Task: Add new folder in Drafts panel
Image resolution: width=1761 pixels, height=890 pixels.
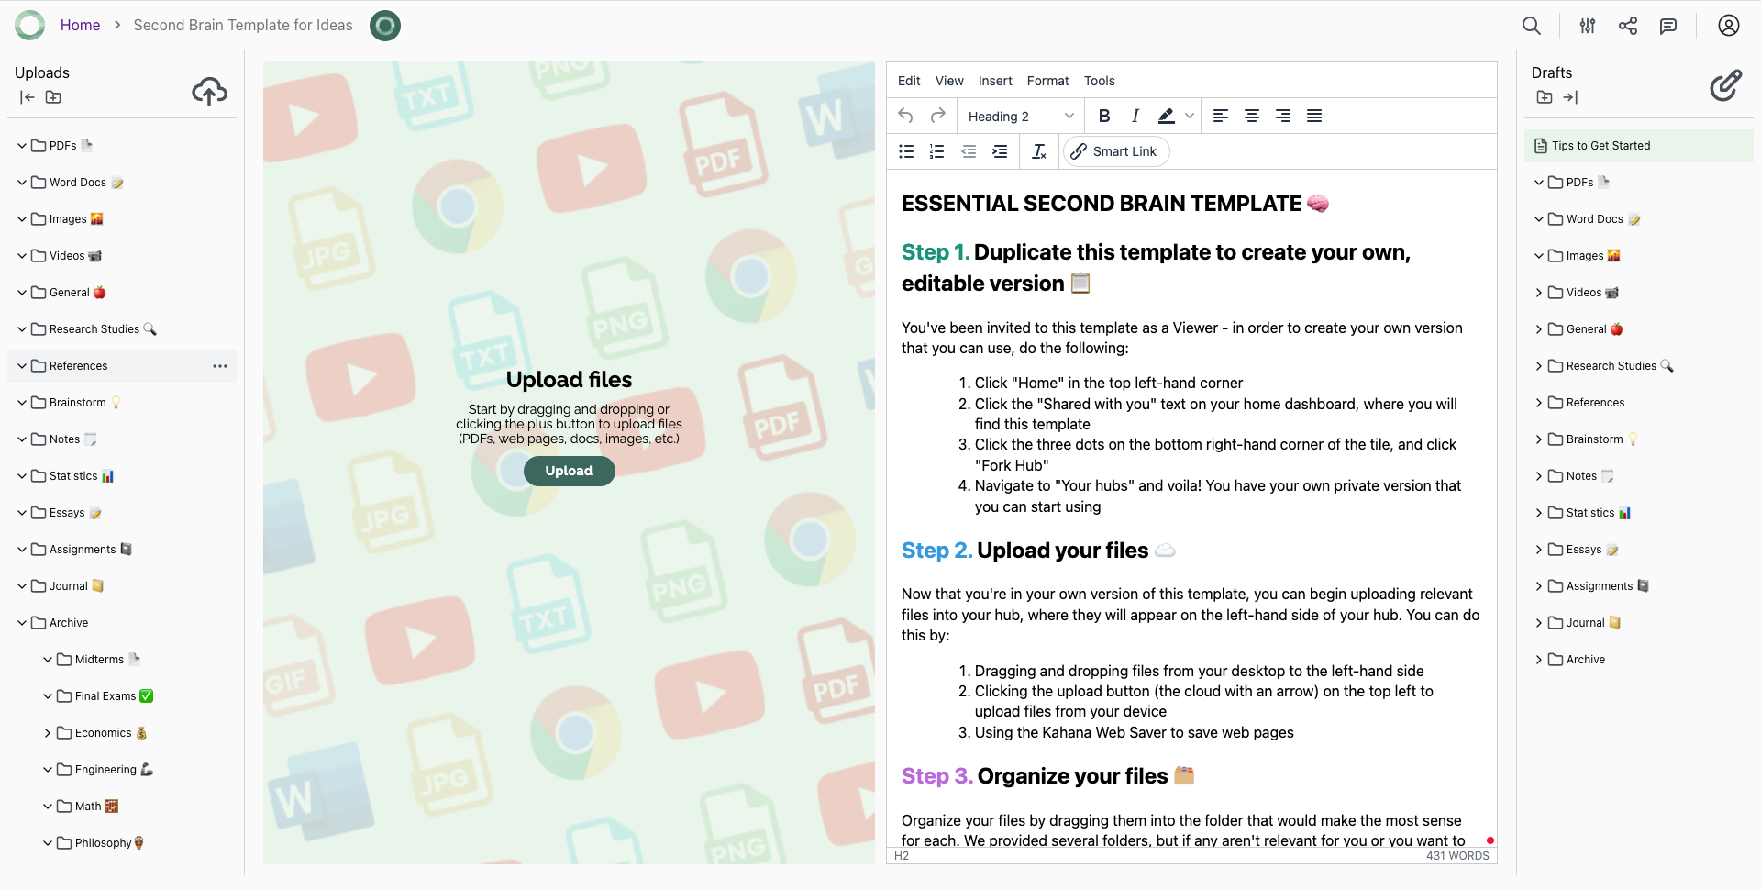Action: click(x=1545, y=97)
